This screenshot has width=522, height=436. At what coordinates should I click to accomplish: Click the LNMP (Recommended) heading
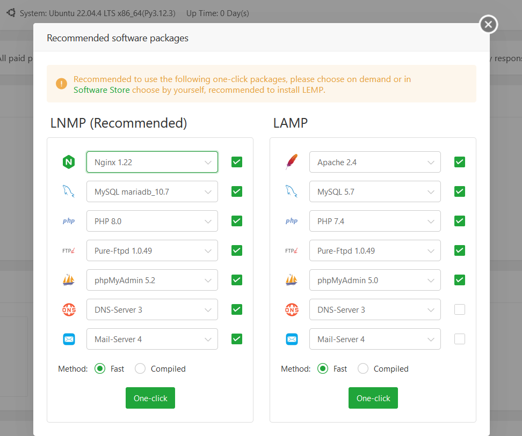coord(119,123)
